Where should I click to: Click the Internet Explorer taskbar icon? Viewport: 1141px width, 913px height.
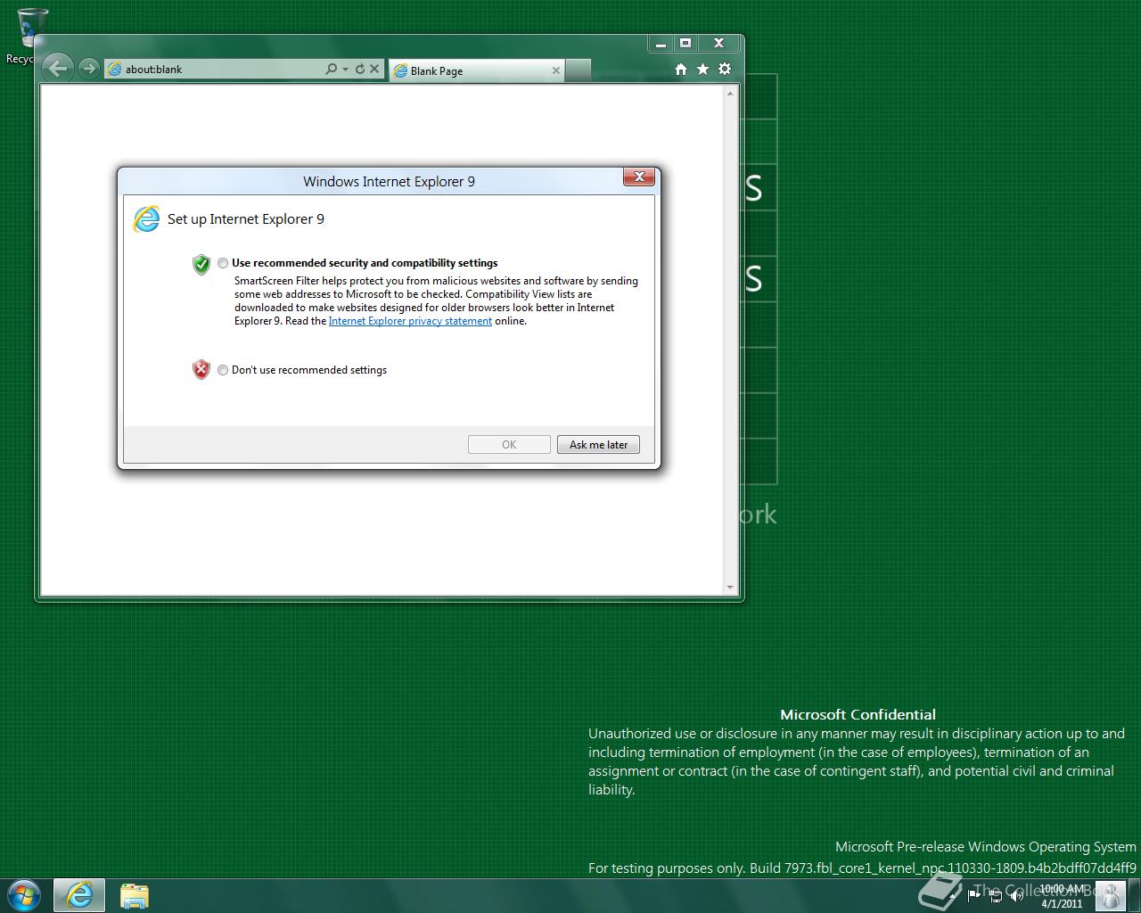pyautogui.click(x=79, y=895)
